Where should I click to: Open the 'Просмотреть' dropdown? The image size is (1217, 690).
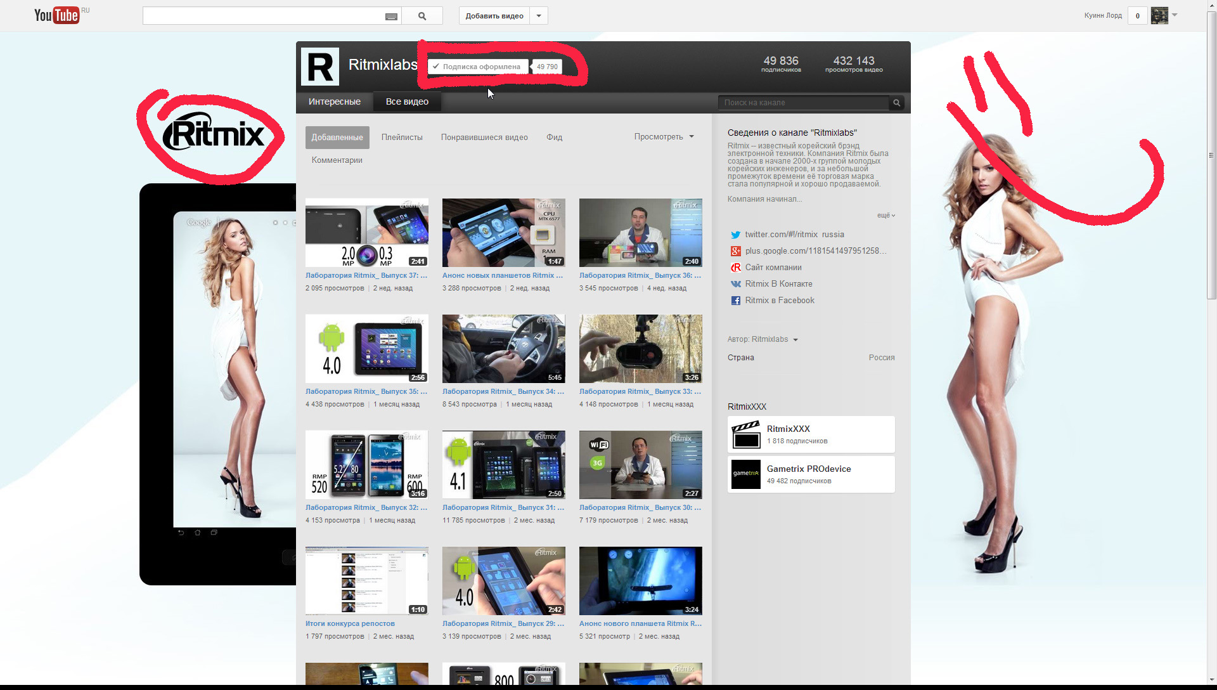pyautogui.click(x=664, y=137)
